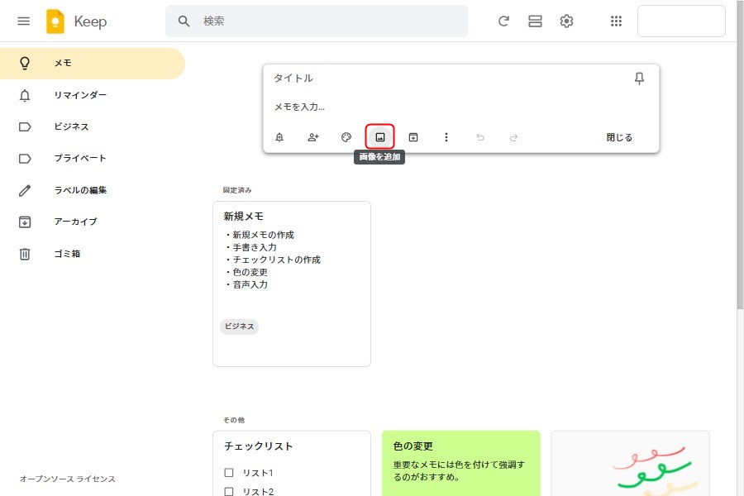
Task: Open リマインダー in the sidebar
Action: [80, 95]
